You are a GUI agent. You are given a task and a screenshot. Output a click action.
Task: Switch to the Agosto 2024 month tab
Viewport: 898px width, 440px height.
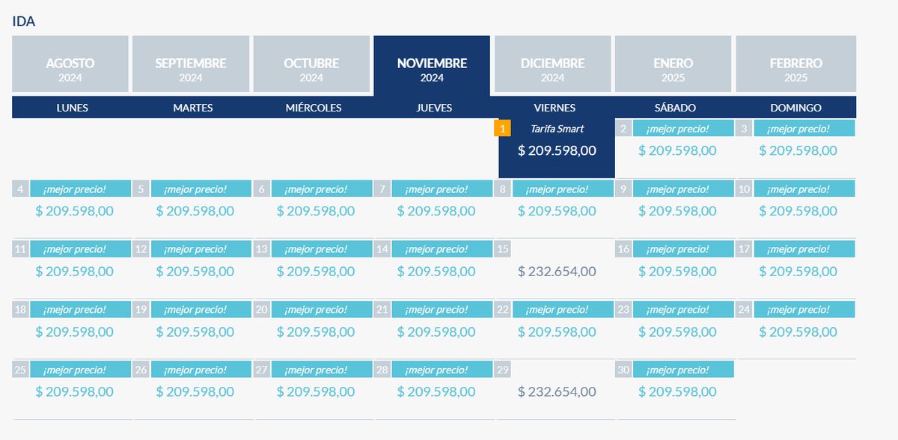[x=70, y=69]
